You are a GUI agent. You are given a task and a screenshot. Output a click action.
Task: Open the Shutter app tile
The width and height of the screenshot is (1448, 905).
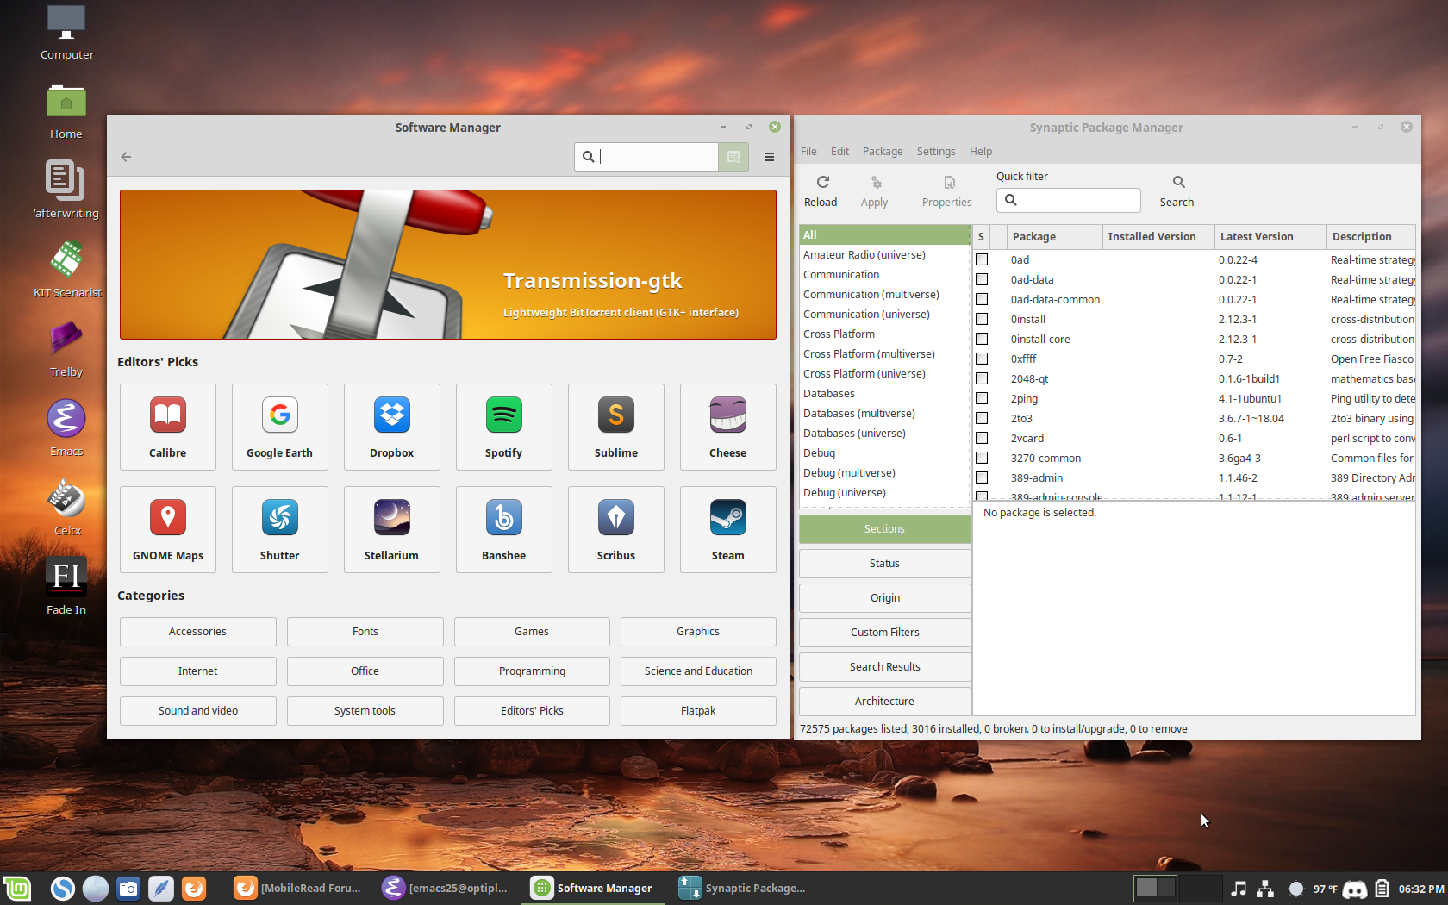click(280, 529)
